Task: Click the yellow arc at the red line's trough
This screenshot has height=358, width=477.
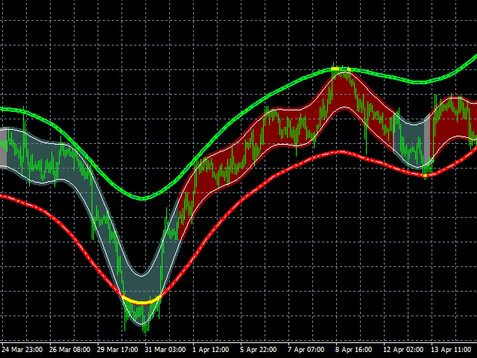Action: tap(141, 301)
